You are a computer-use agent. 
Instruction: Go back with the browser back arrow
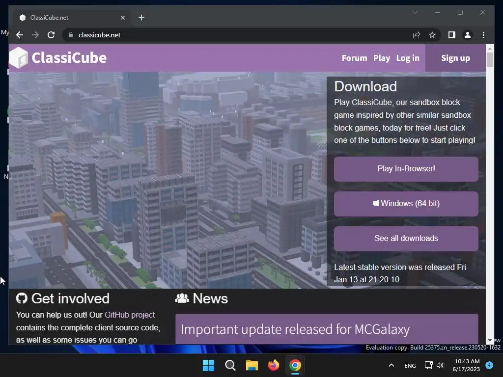20,35
